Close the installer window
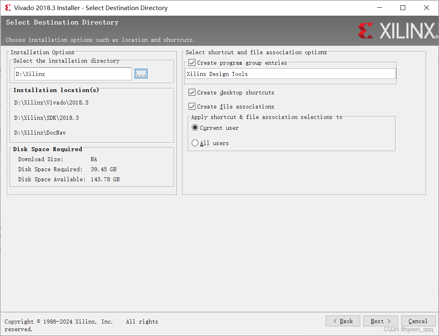439x336 pixels. click(427, 8)
